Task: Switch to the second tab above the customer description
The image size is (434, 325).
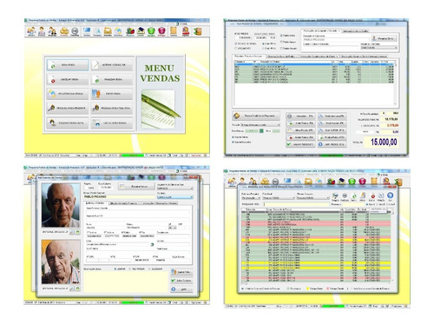Action: click(x=355, y=31)
